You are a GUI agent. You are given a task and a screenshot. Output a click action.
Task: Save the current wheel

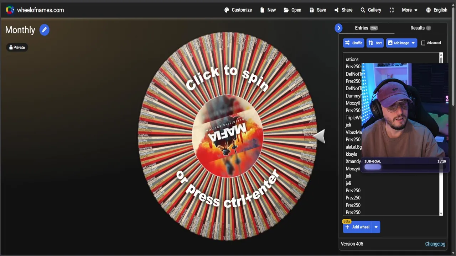[318, 10]
